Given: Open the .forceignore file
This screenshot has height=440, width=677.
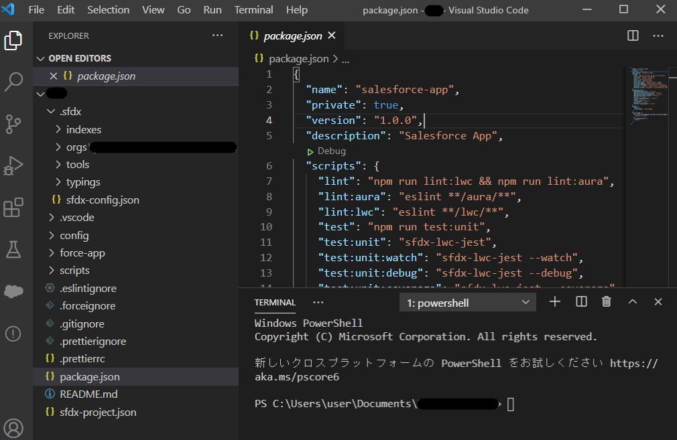Looking at the screenshot, I should click(x=88, y=306).
